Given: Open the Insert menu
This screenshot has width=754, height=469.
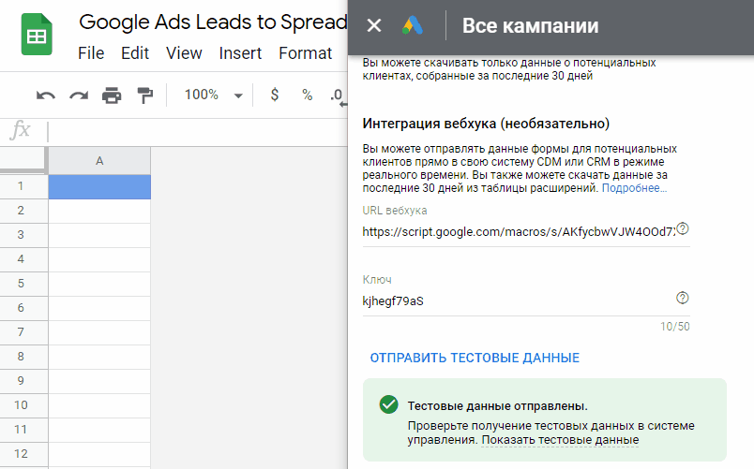Looking at the screenshot, I should point(240,52).
